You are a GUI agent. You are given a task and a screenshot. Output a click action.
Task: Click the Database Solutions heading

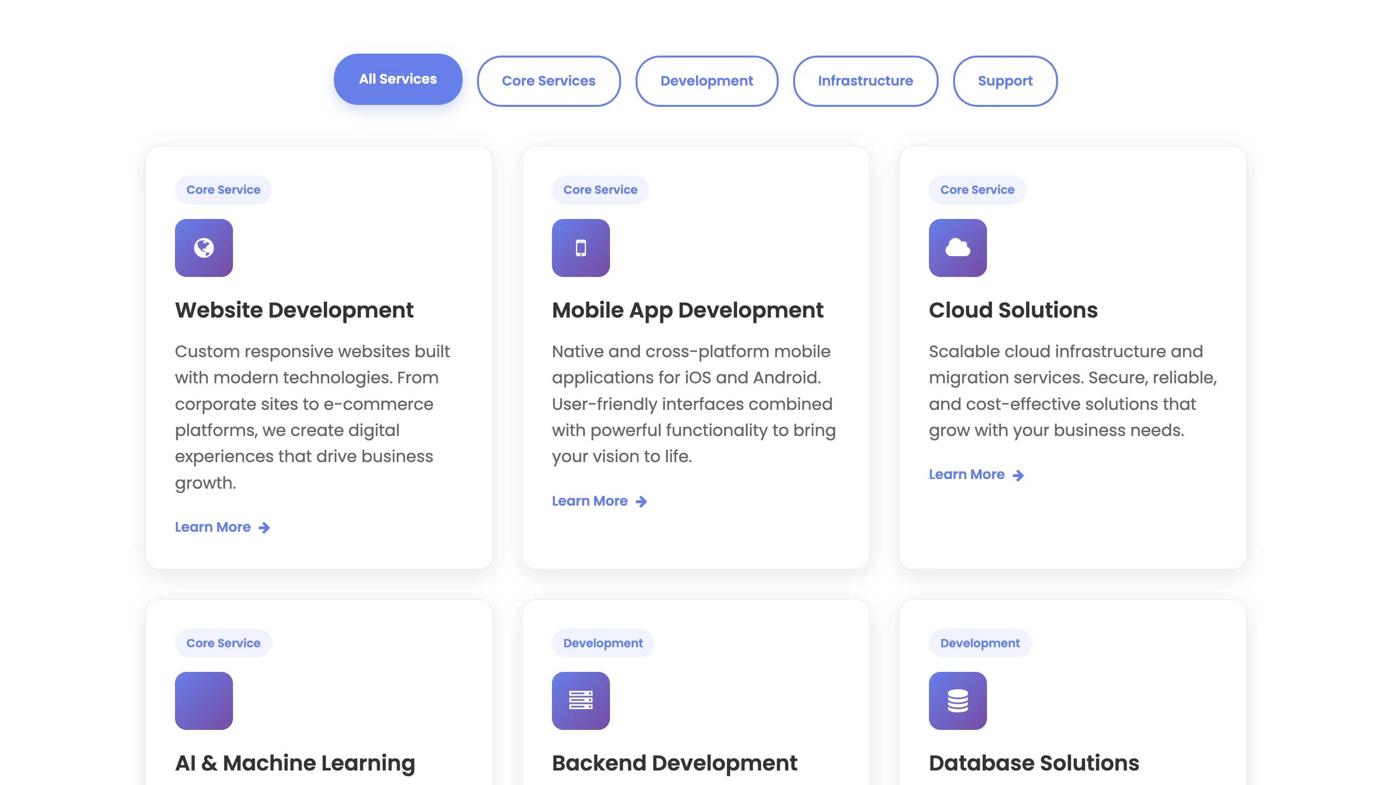(1033, 763)
